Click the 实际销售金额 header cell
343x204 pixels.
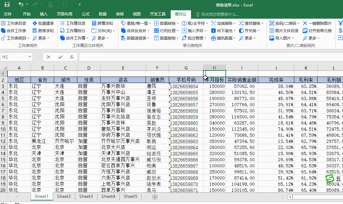tap(242, 80)
